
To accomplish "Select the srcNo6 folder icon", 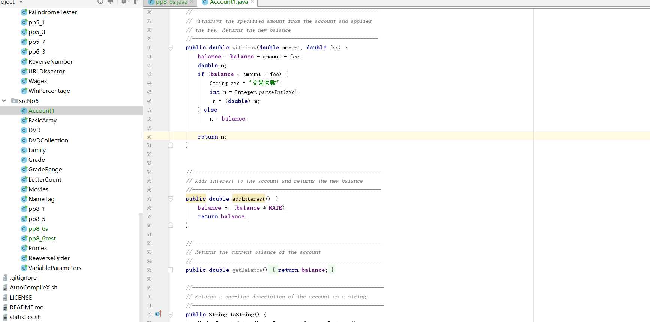I will point(15,101).
